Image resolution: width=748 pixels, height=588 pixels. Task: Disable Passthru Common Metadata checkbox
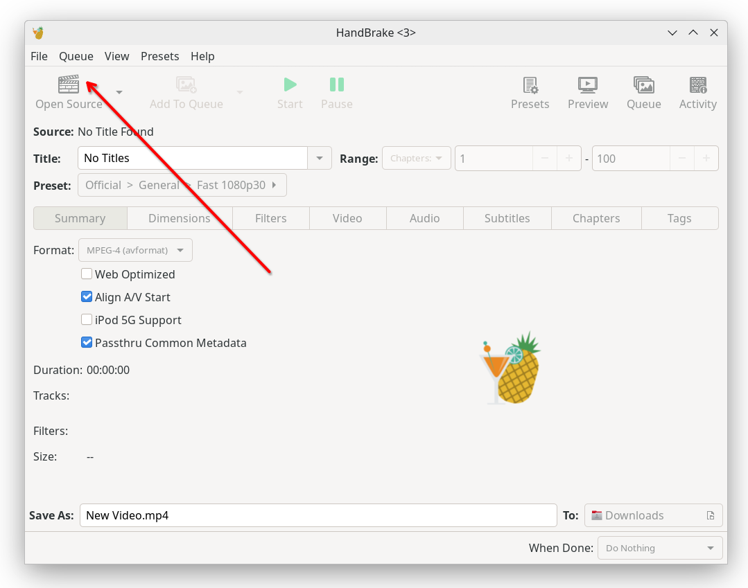click(x=87, y=343)
